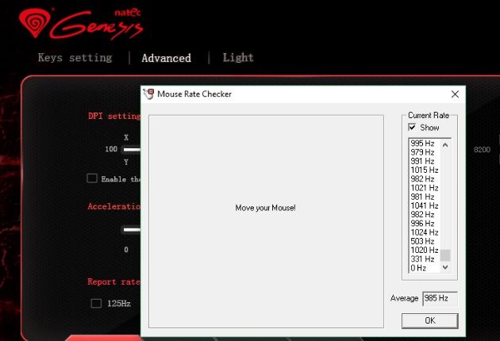Open the Keys setting tab

(75, 58)
